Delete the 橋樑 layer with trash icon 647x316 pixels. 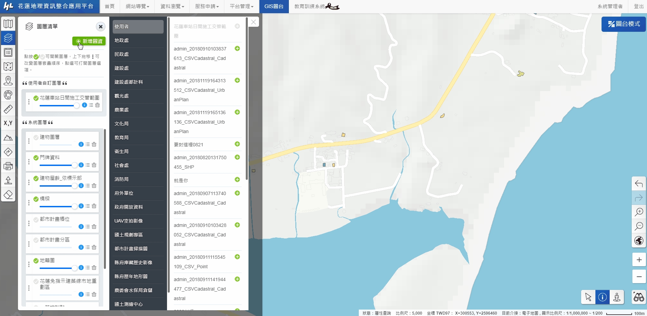pos(94,206)
